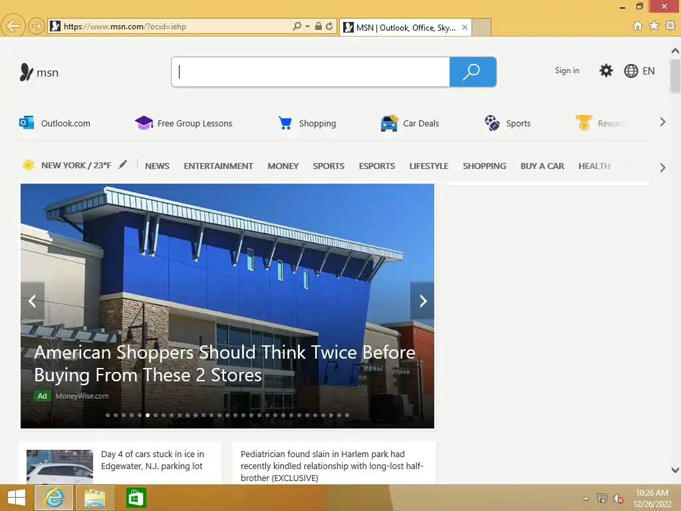Select the BUY A CAR navigation item
Image resolution: width=681 pixels, height=511 pixels.
pyautogui.click(x=542, y=166)
